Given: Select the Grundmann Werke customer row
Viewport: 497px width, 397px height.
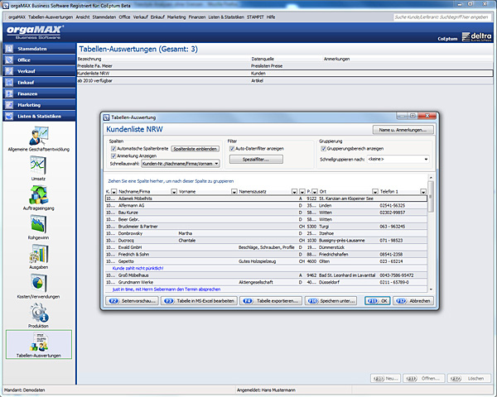Looking at the screenshot, I should tap(266, 282).
